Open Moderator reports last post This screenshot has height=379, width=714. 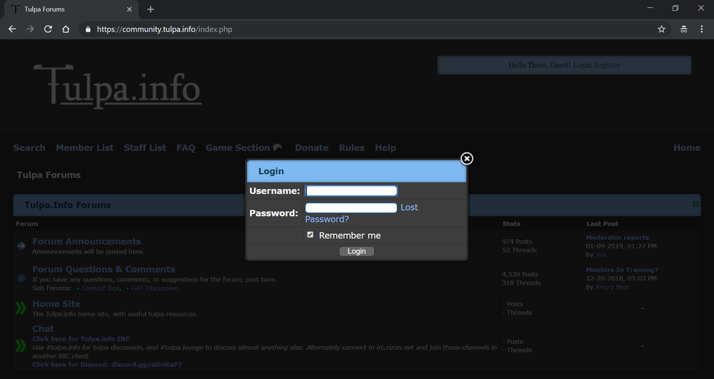pyautogui.click(x=617, y=238)
